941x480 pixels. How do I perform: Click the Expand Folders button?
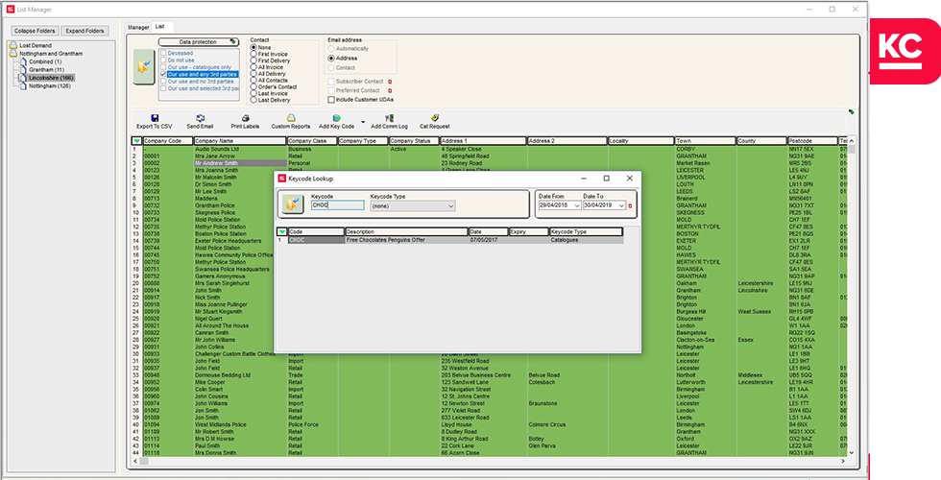pos(84,31)
